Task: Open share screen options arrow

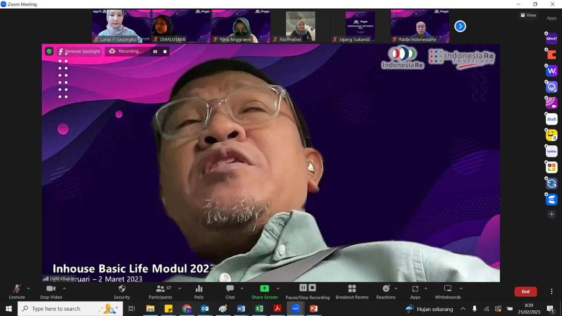Action: click(278, 288)
